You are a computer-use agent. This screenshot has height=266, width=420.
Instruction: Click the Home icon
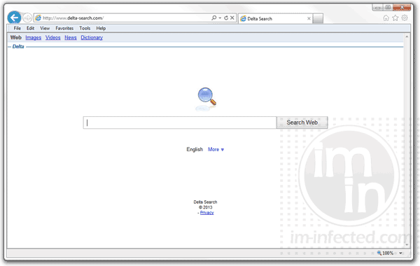(386, 18)
